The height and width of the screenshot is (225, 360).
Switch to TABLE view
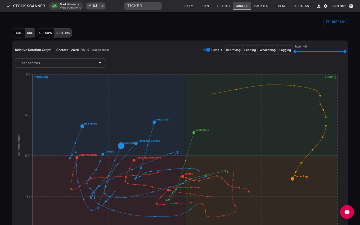(19, 33)
